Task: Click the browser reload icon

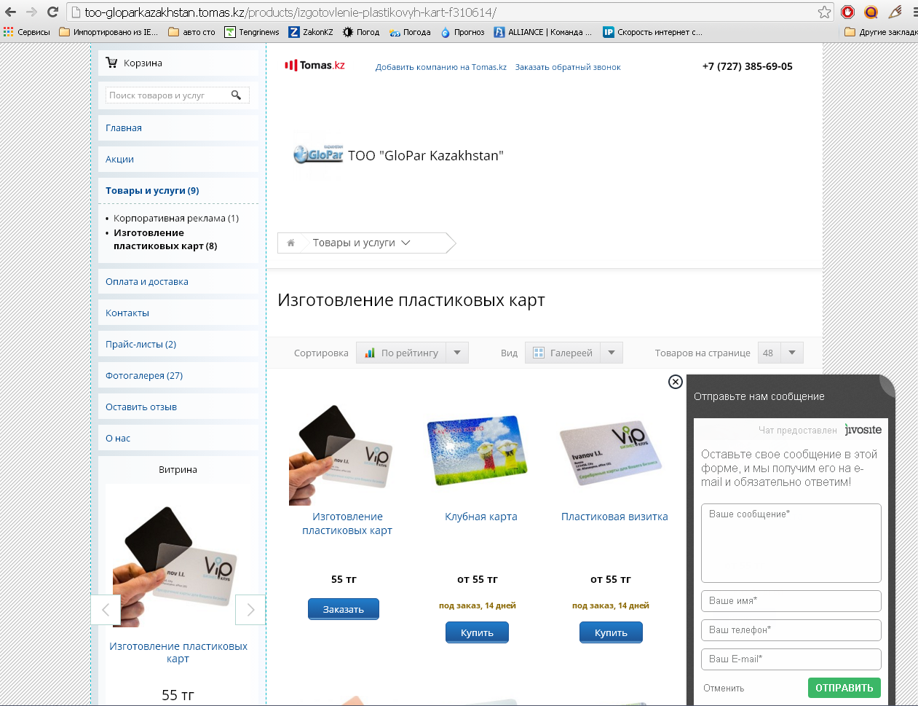Action: [52, 12]
